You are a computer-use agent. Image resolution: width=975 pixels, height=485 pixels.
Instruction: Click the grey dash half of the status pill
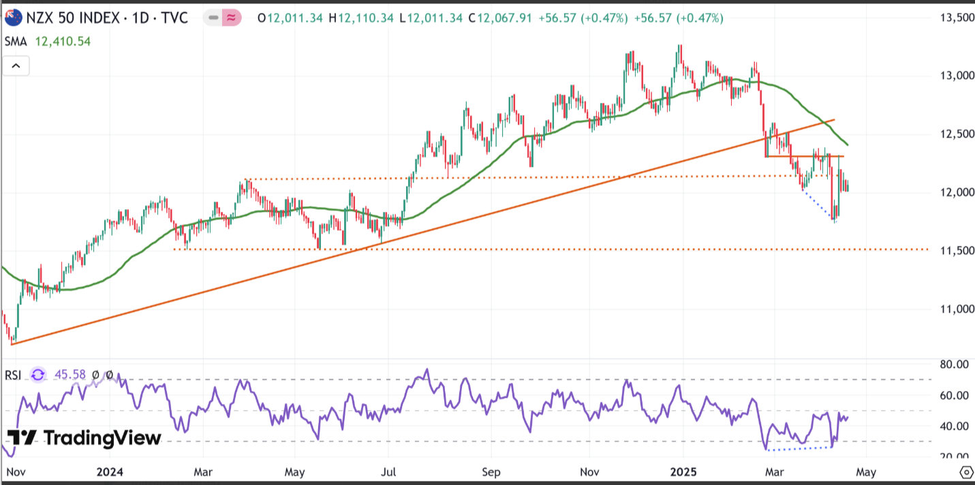click(x=214, y=18)
